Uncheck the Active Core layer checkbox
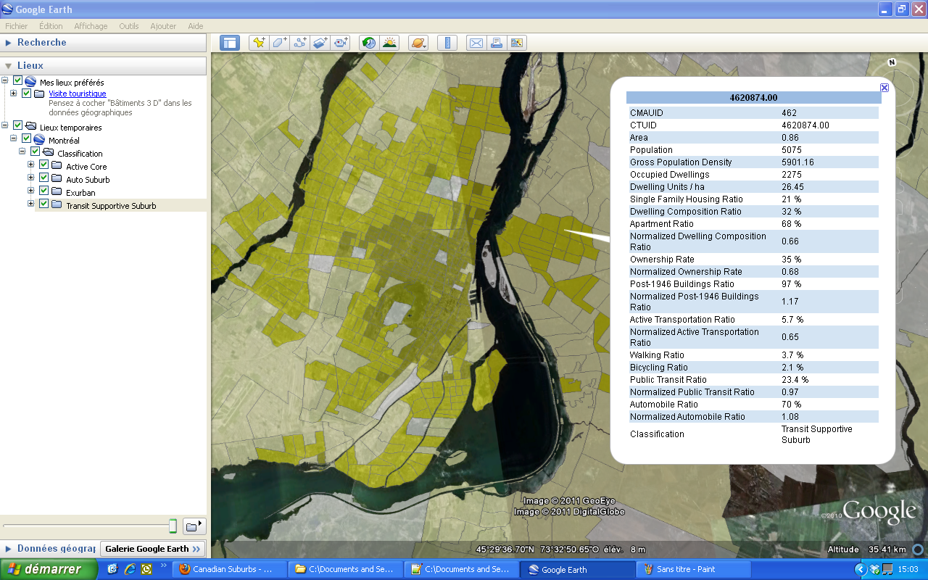The image size is (928, 580). coord(43,166)
